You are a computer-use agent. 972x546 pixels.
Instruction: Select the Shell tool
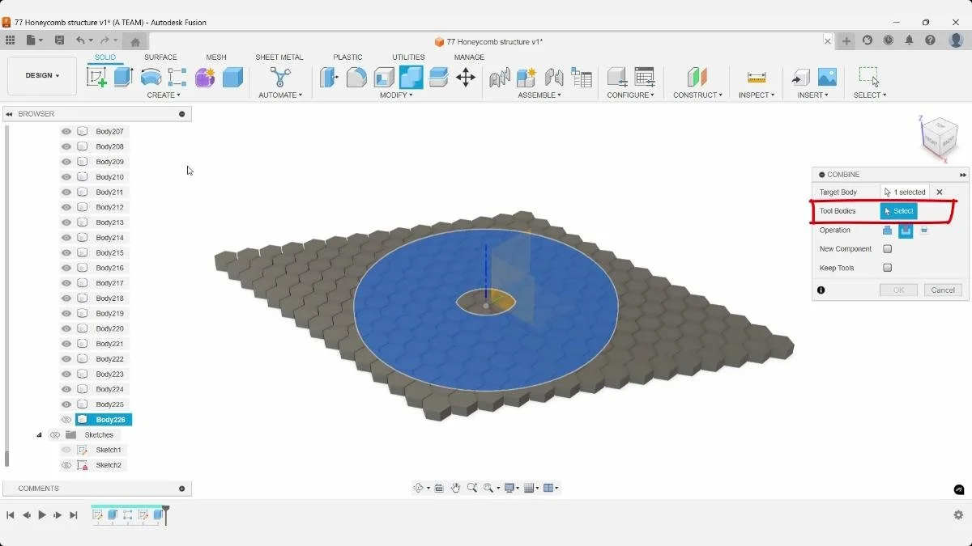[384, 77]
